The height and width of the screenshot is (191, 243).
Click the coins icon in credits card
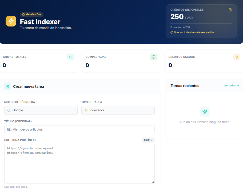click(x=230, y=10)
